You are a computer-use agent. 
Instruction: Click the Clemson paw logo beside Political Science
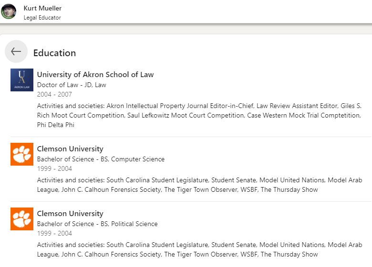pyautogui.click(x=22, y=219)
